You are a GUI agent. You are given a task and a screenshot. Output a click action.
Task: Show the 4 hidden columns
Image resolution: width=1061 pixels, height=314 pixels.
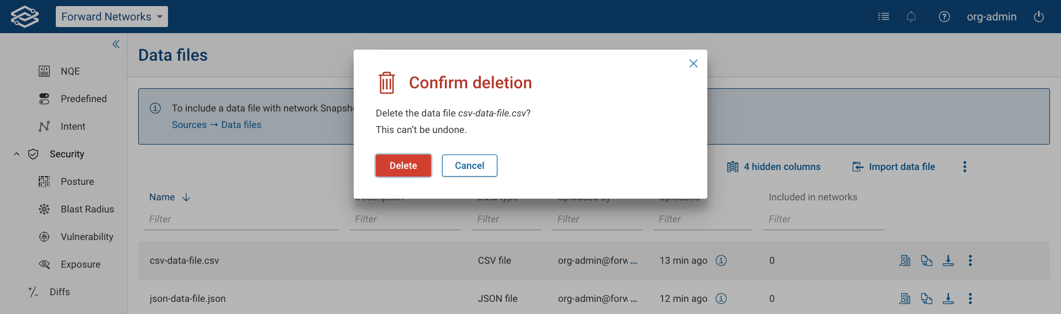(x=774, y=167)
